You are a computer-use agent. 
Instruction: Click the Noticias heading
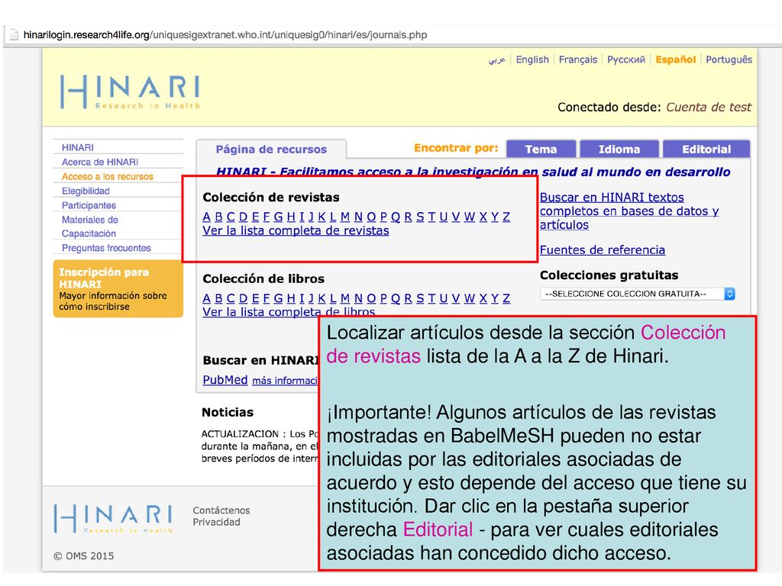coord(228,412)
